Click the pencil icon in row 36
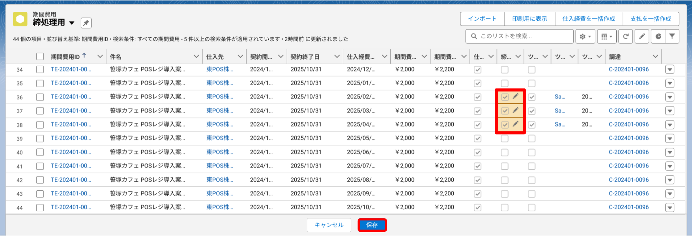Screen dimensions: 692x236 click(x=515, y=97)
